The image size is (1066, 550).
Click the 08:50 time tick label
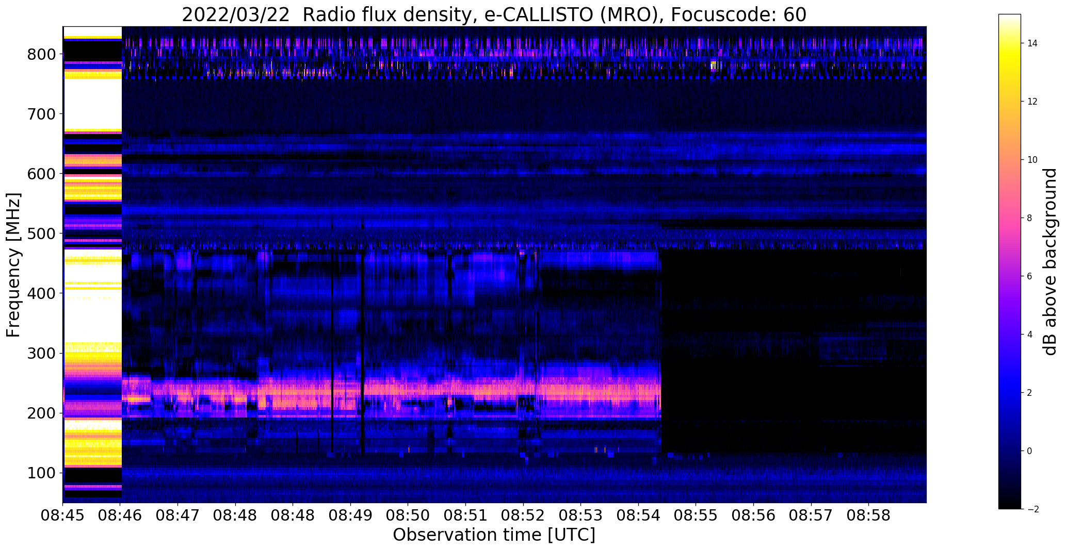click(408, 515)
